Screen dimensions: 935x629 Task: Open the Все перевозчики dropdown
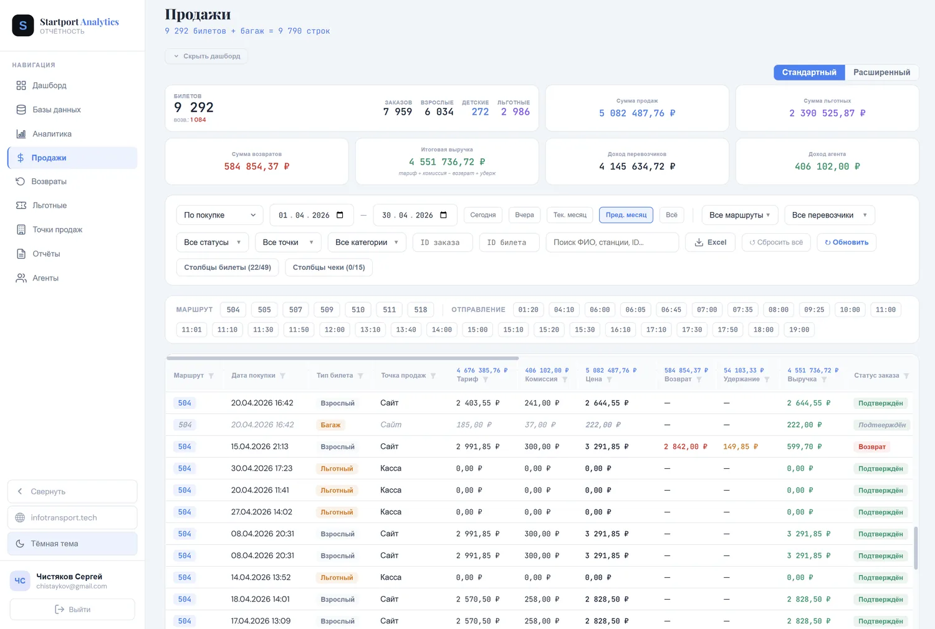tap(830, 215)
